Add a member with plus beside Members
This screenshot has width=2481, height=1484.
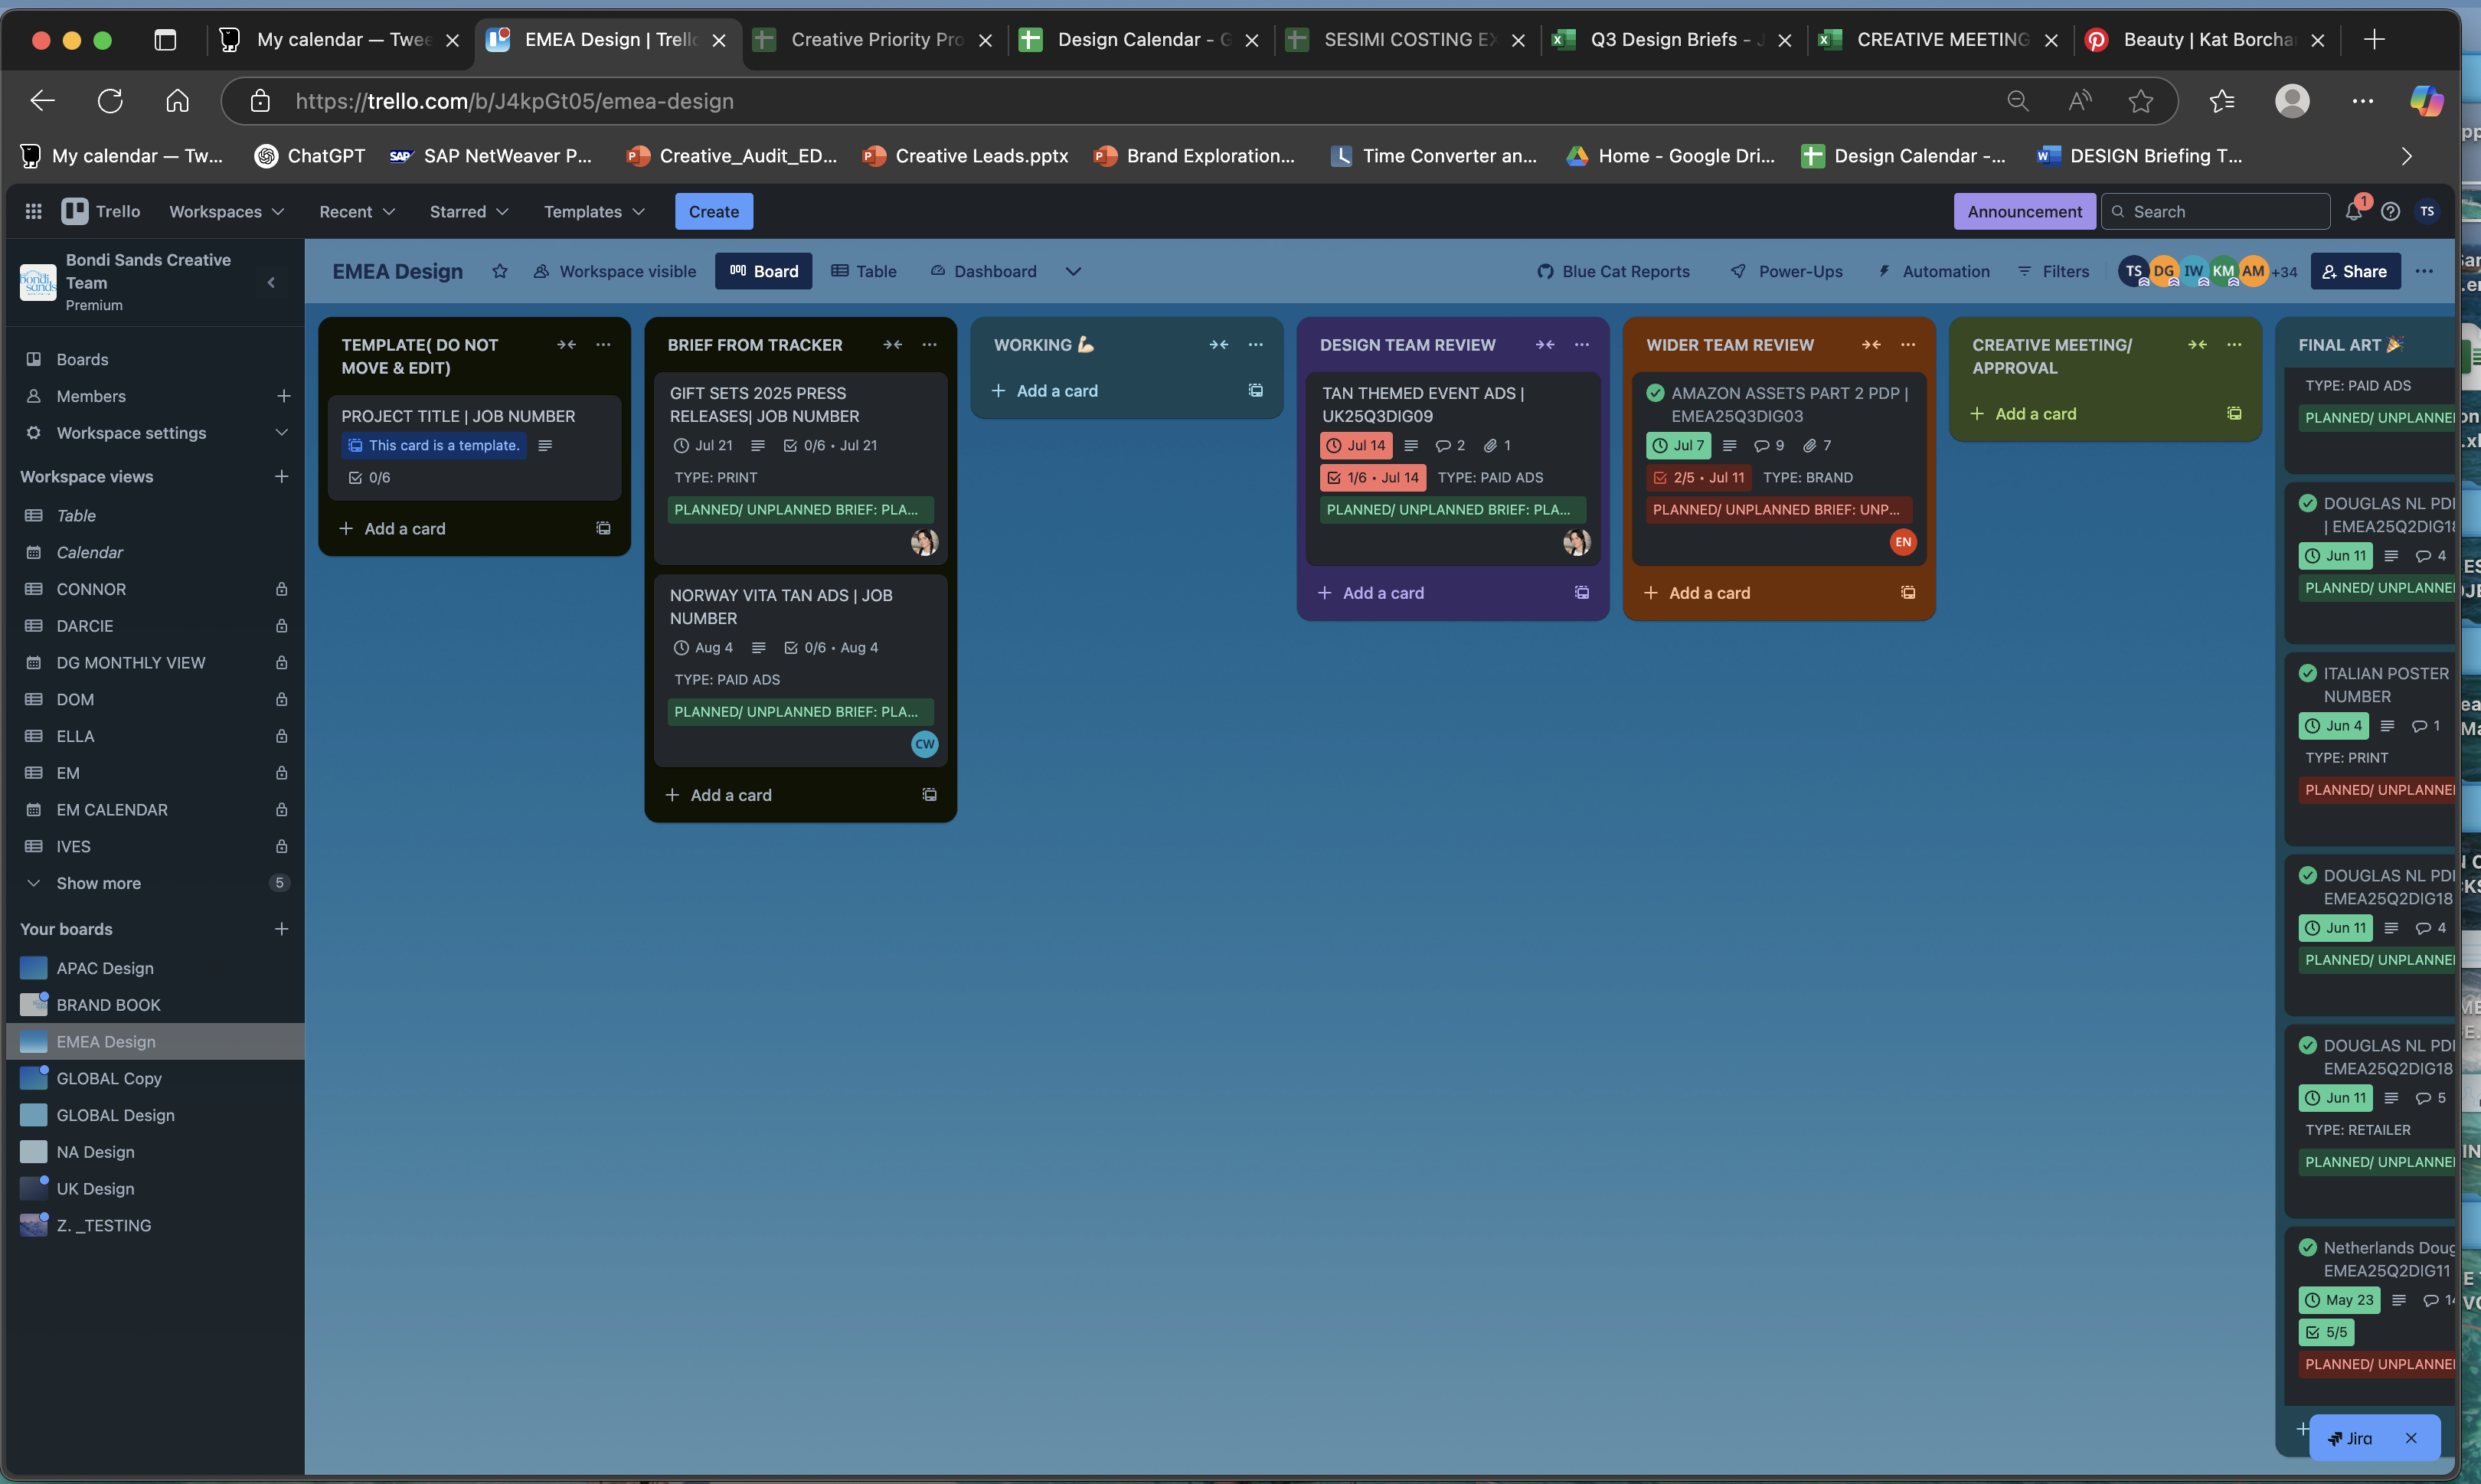284,396
